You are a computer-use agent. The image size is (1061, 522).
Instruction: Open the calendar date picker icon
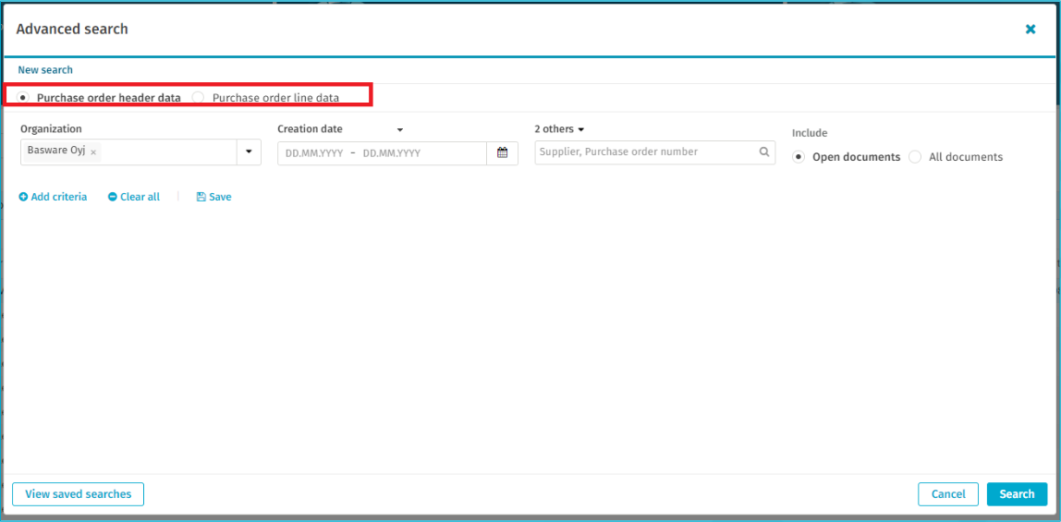pos(502,153)
